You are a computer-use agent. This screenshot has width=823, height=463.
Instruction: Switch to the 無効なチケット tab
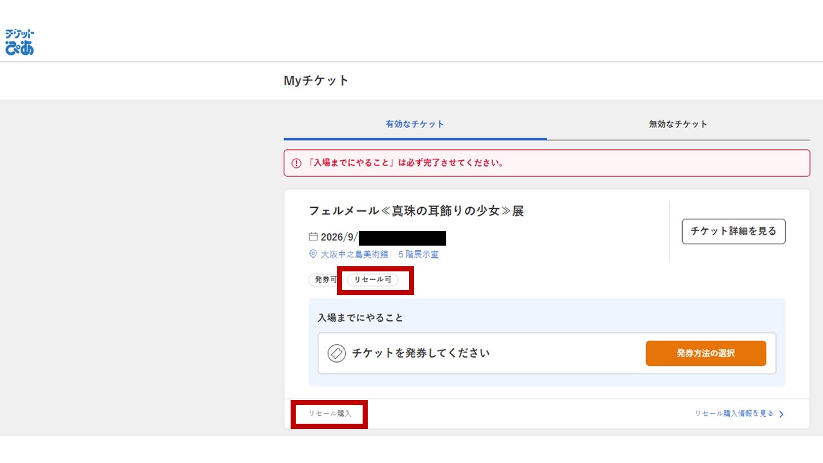click(x=678, y=124)
